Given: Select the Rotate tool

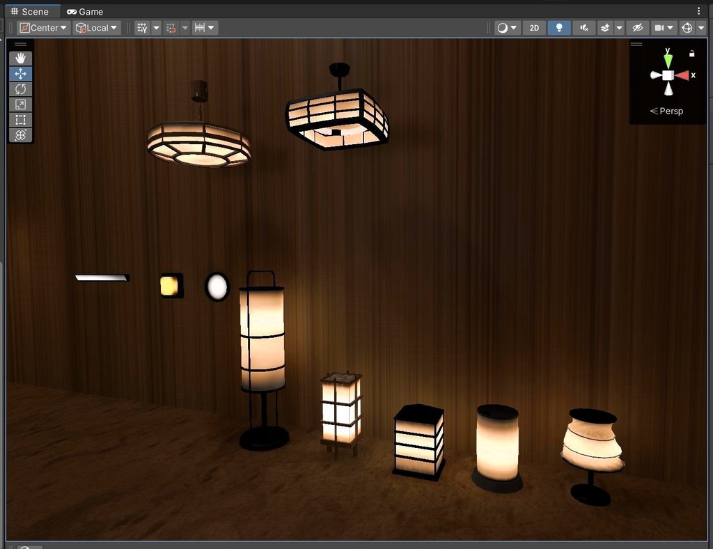Looking at the screenshot, I should pos(20,89).
